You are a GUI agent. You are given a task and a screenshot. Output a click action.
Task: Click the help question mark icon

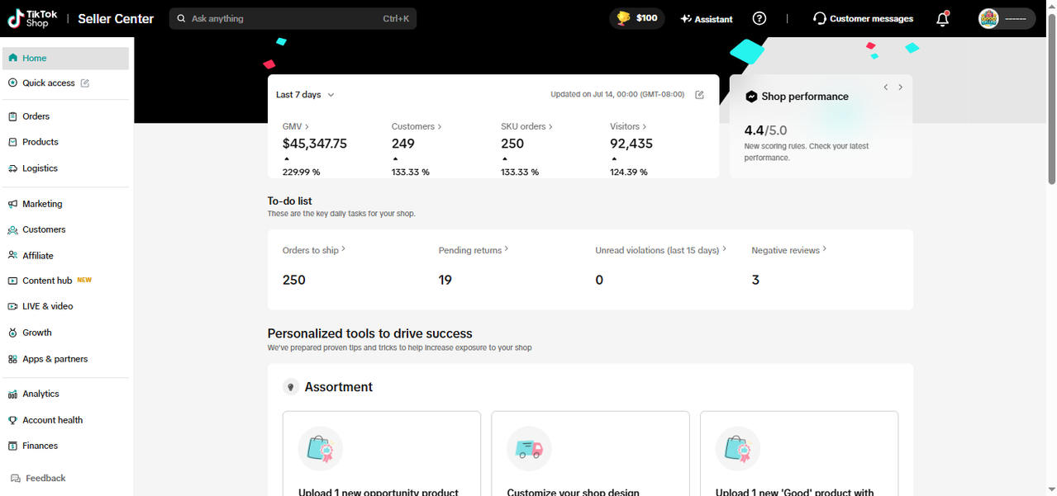tap(759, 18)
